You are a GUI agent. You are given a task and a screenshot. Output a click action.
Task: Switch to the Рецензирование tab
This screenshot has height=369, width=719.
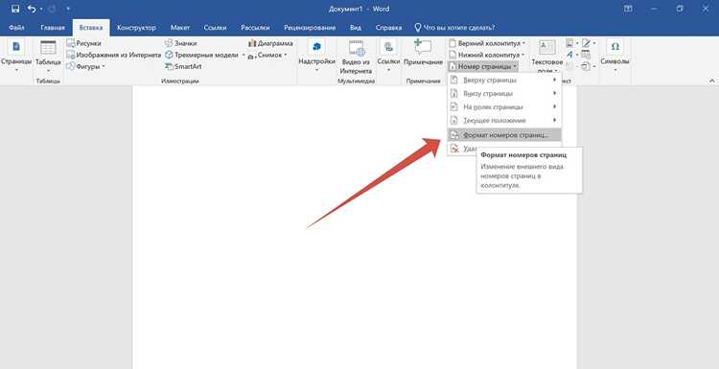click(x=310, y=28)
